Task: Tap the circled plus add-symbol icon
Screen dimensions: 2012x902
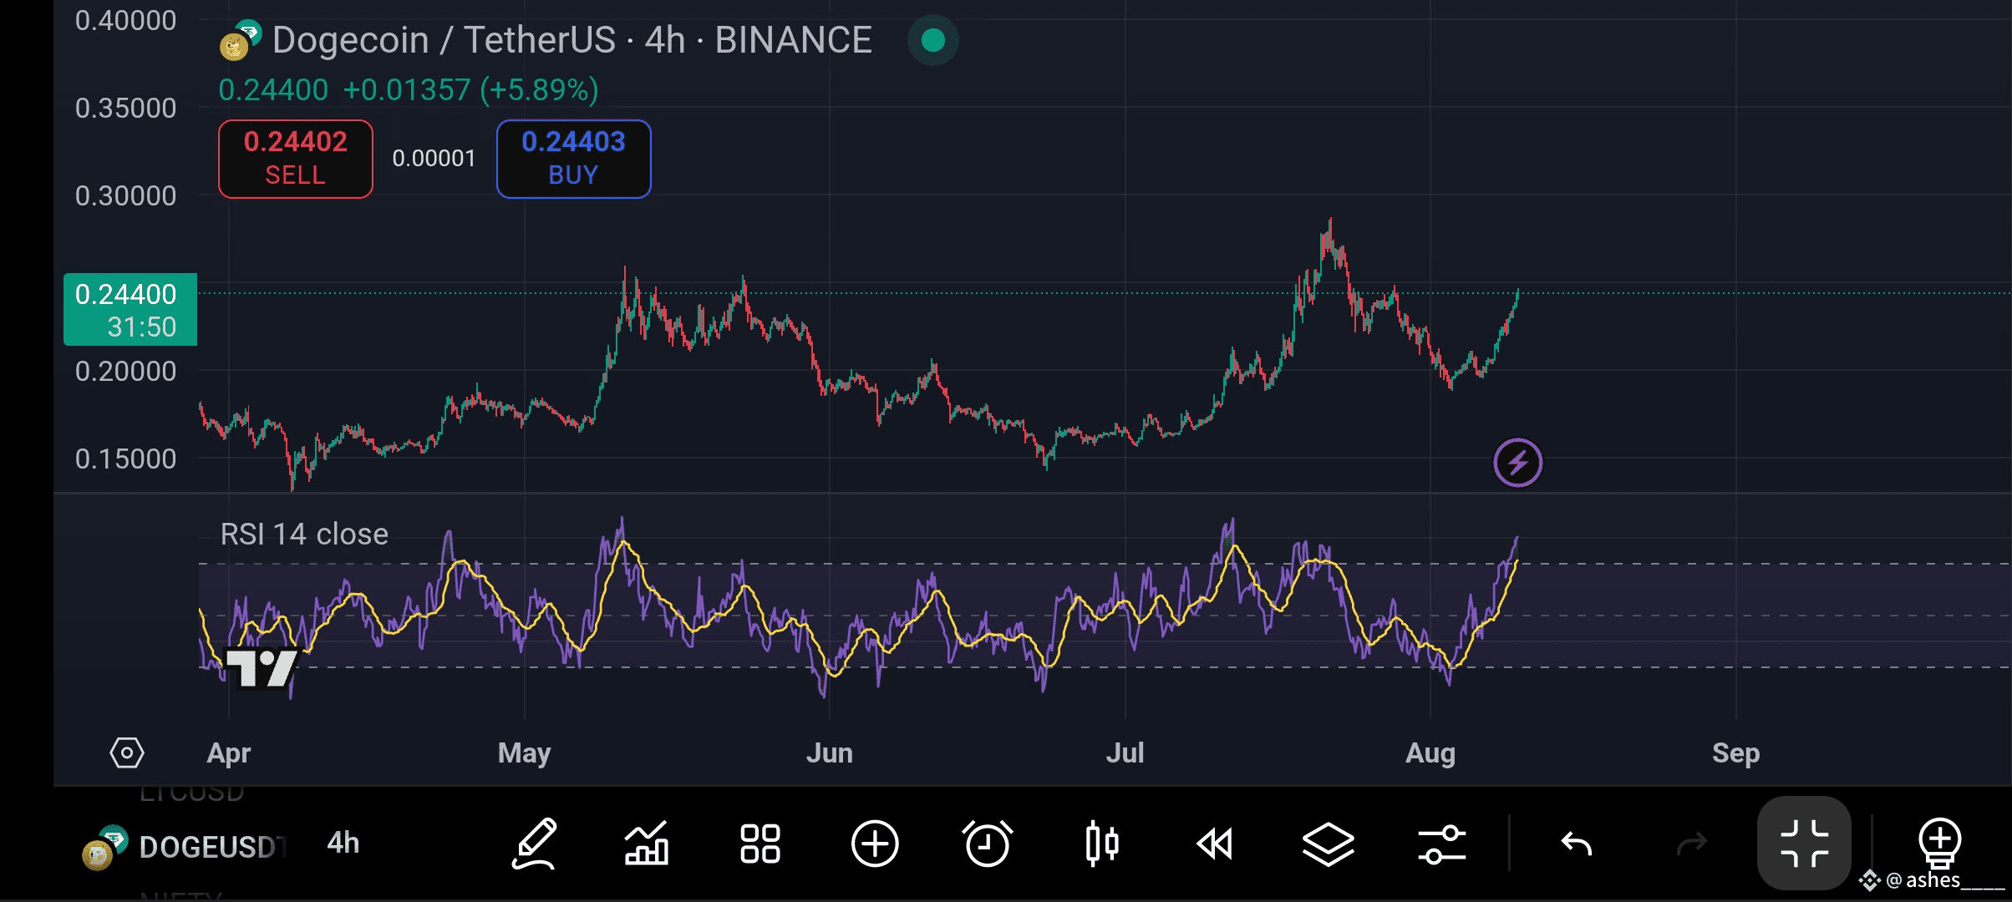Action: 875,844
